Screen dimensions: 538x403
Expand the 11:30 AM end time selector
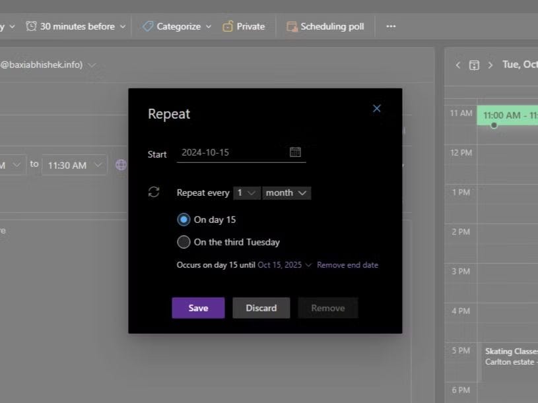point(75,164)
